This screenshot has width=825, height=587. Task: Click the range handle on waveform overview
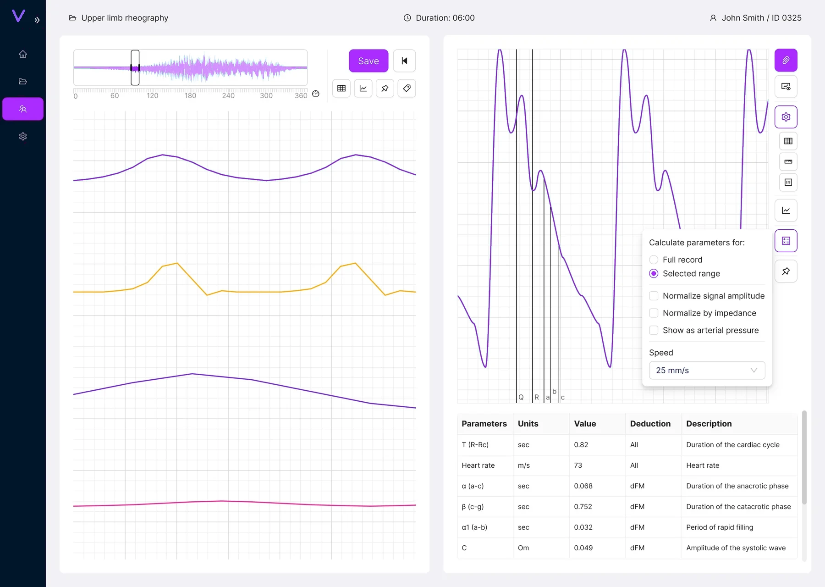pos(135,68)
